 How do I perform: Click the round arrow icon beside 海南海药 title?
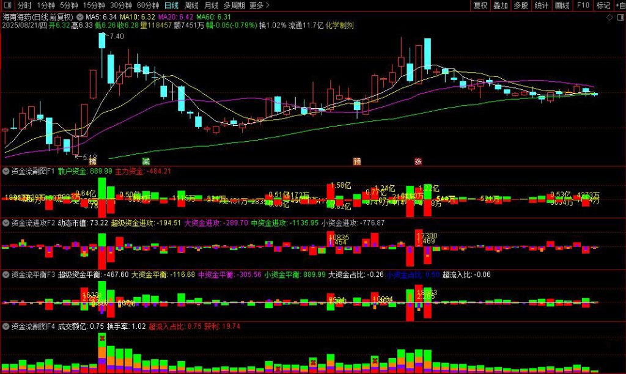(79, 17)
